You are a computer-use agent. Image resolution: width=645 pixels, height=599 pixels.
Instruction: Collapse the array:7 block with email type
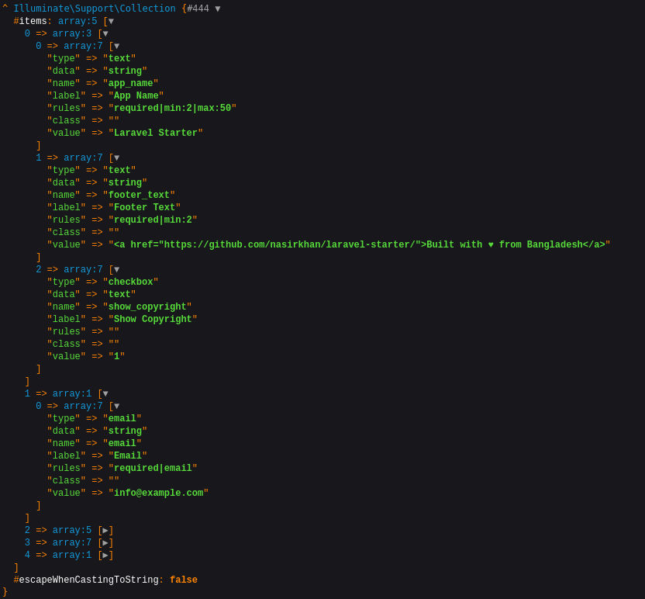pyautogui.click(x=116, y=407)
